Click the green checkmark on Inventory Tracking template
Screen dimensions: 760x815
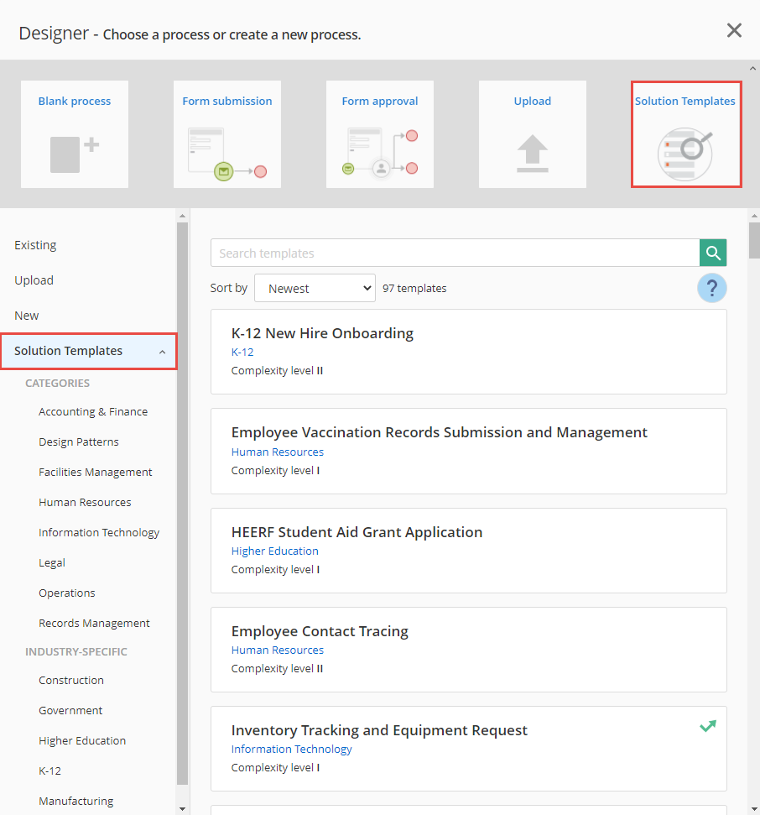(708, 725)
